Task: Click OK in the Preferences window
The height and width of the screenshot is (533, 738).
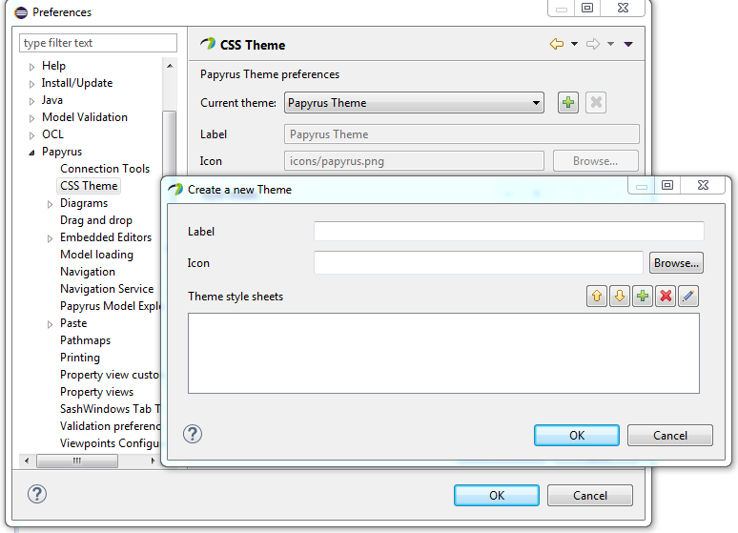Action: coord(497,495)
